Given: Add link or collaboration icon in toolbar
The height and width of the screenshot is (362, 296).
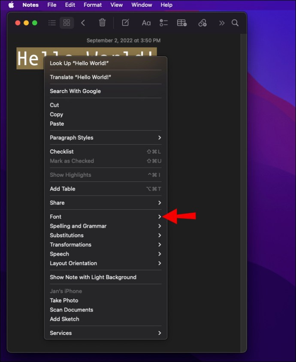Looking at the screenshot, I should tap(202, 23).
